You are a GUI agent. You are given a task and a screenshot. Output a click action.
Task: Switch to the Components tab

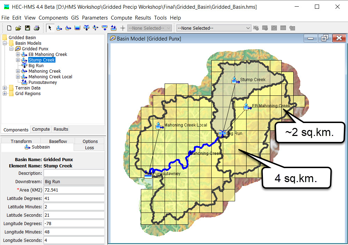[x=16, y=130]
